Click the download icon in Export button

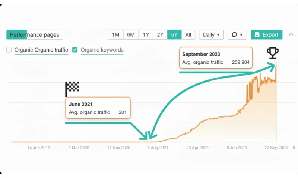coord(257,35)
